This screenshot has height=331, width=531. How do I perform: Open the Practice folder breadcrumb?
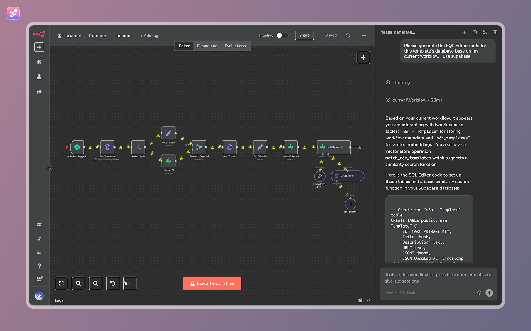[x=97, y=36]
